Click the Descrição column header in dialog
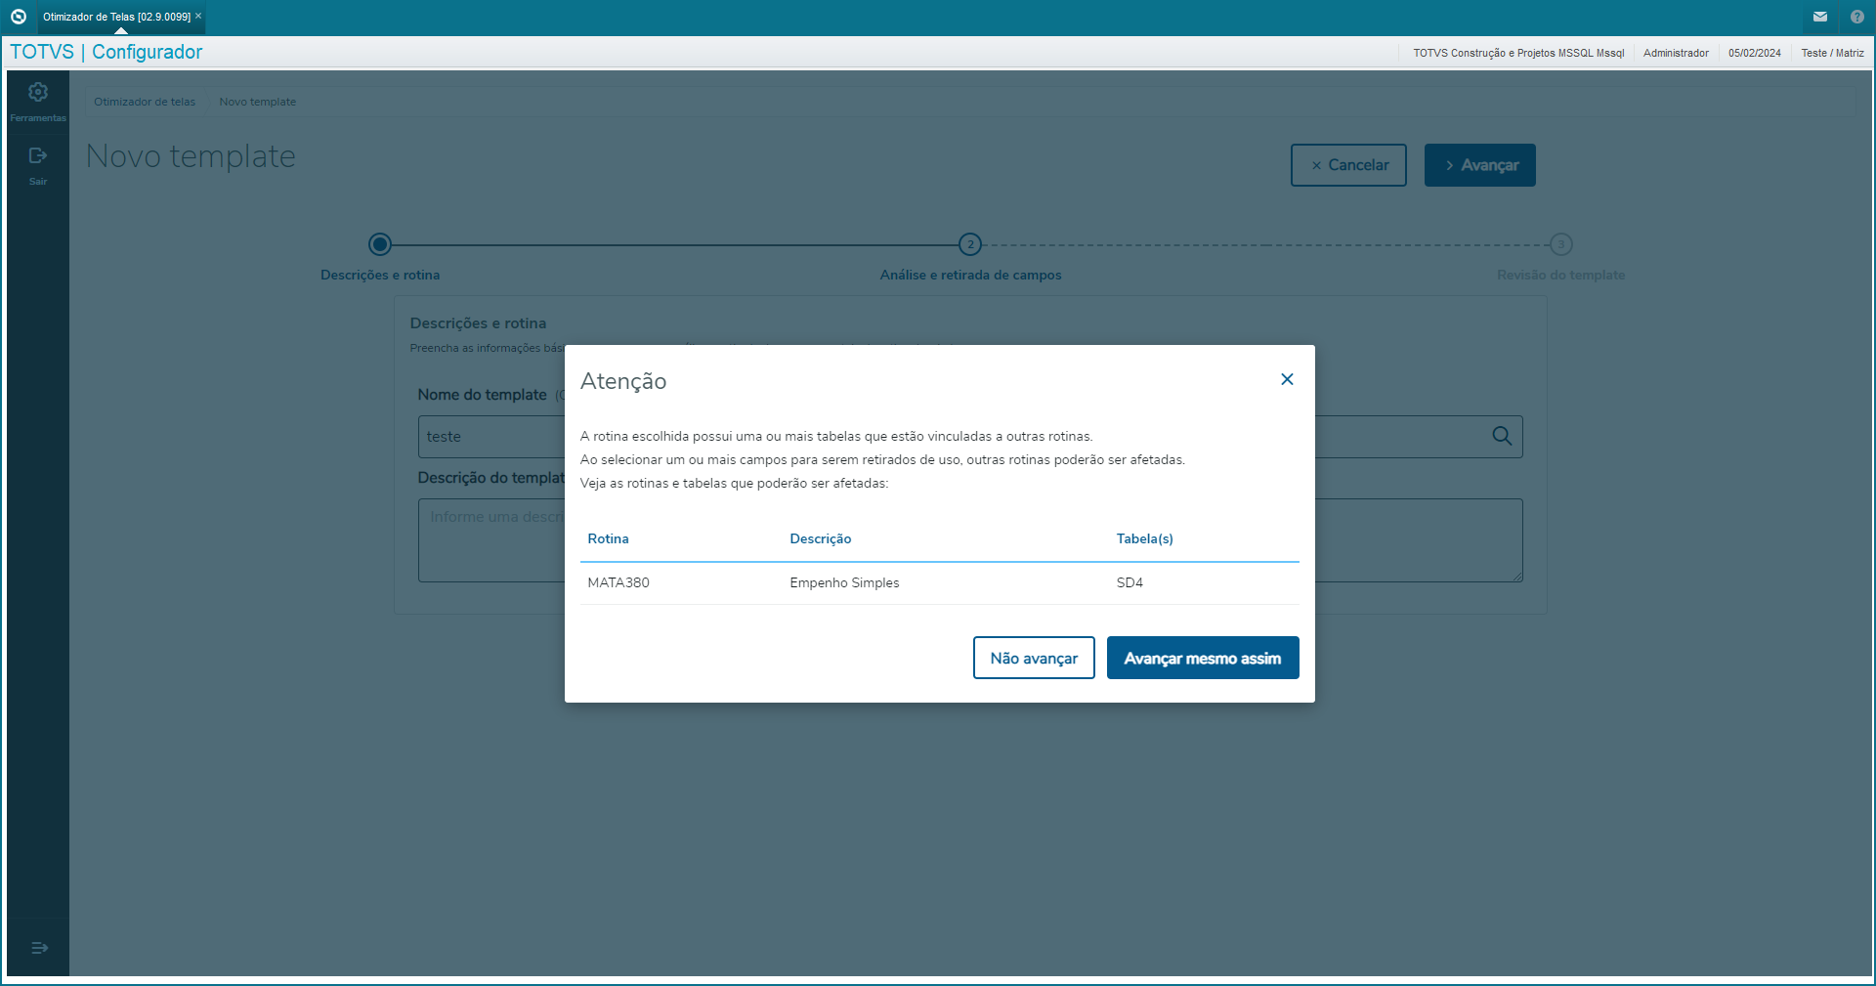1876x986 pixels. [x=820, y=538]
